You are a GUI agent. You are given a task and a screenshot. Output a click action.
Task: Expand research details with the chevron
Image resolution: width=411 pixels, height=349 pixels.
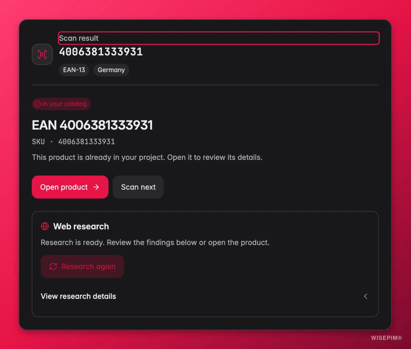pyautogui.click(x=365, y=296)
